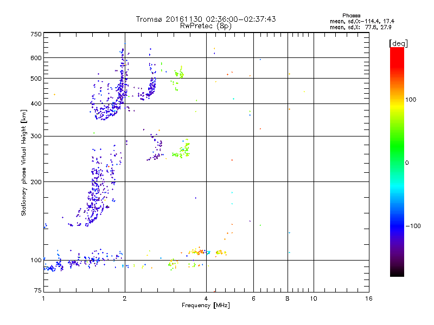The image size is (434, 325).
Task: Click the '16' frequency tick label
Action: tap(369, 298)
